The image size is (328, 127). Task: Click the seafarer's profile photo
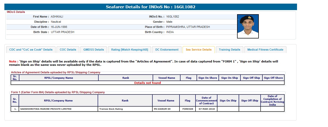248,26
